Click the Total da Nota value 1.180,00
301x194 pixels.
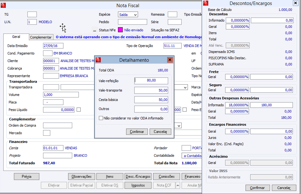point(189,163)
